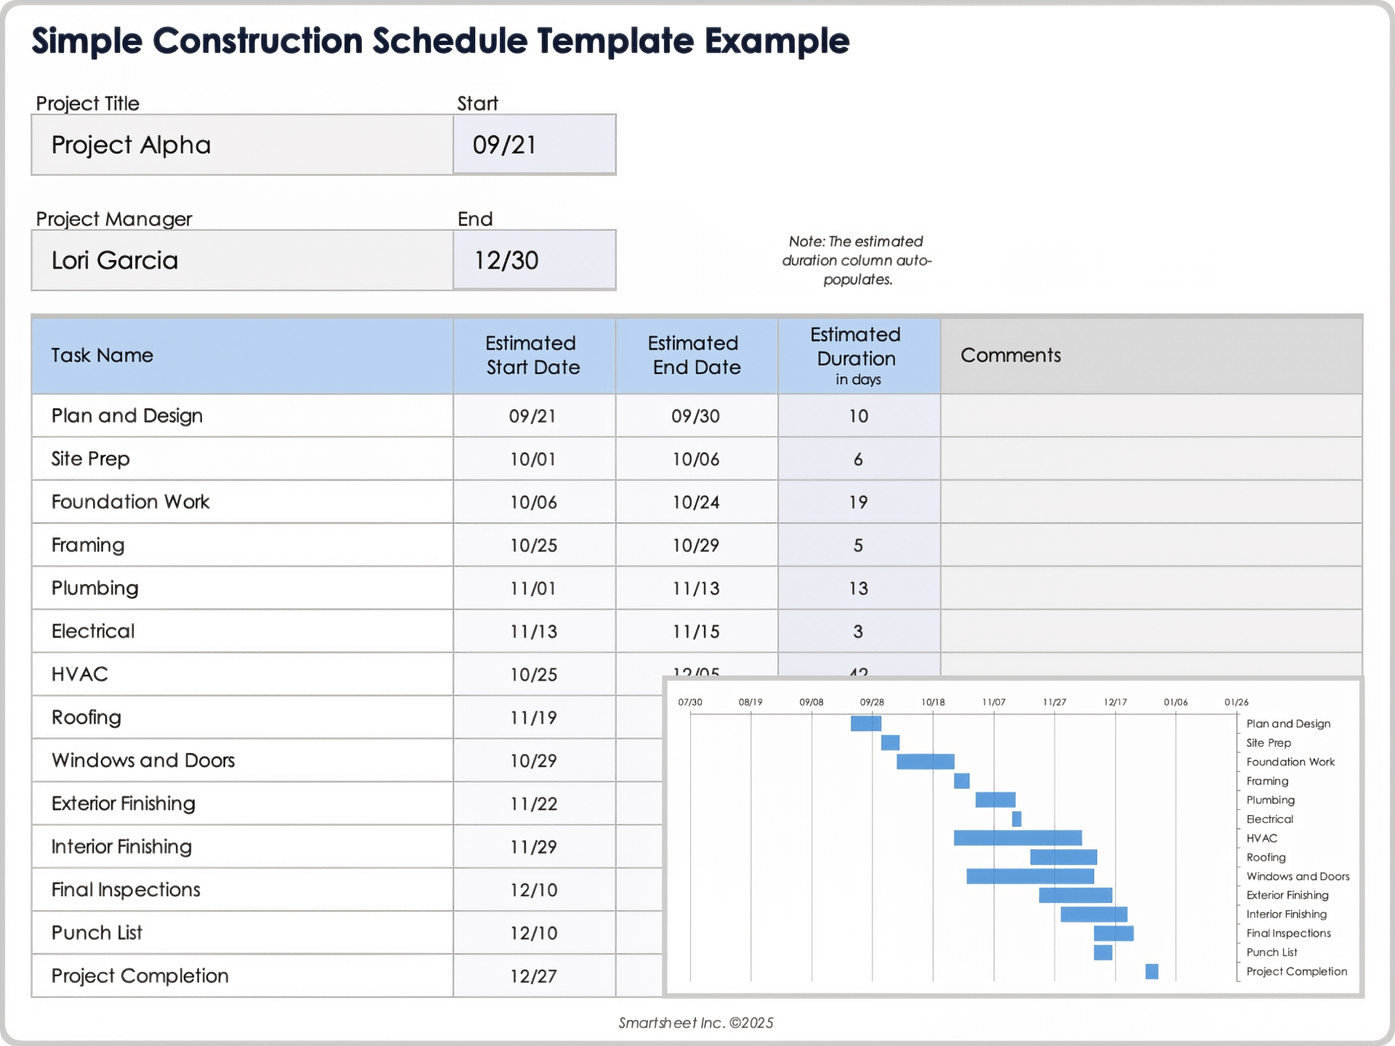This screenshot has width=1395, height=1046.
Task: Select the Foundation Work duration cell showing 19
Action: pyautogui.click(x=858, y=502)
